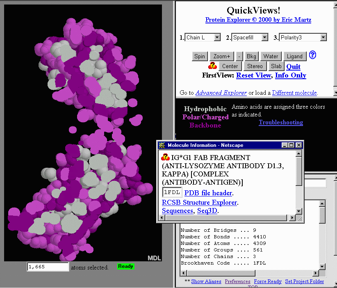Follow the Advanced Explorer link
337x288 pixels.
pyautogui.click(x=221, y=93)
